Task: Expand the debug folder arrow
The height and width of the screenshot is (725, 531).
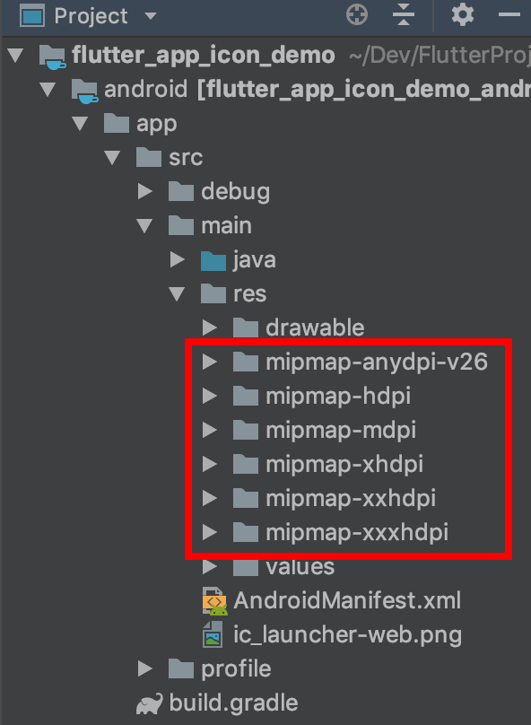Action: click(x=145, y=191)
